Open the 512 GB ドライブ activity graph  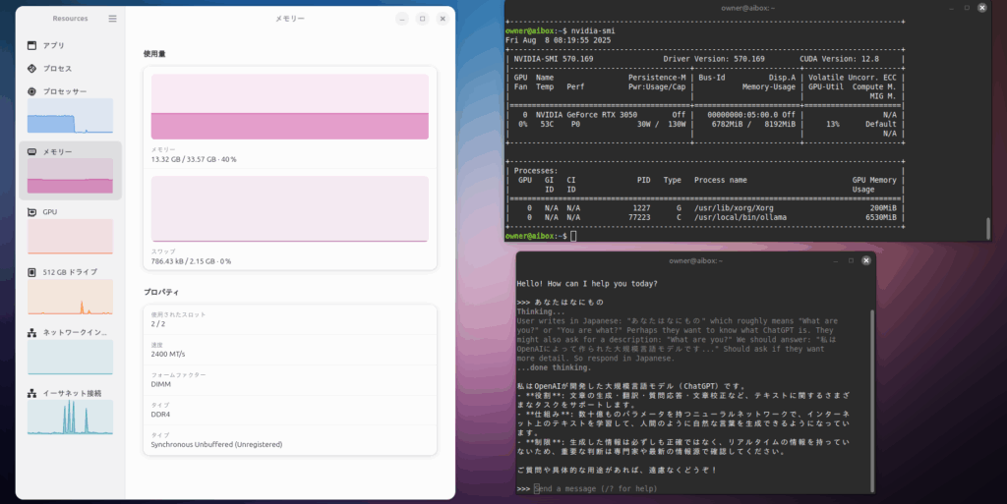[x=70, y=297]
